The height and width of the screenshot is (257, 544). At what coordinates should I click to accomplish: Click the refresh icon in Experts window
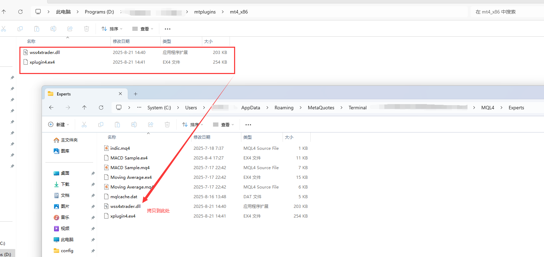pos(101,108)
